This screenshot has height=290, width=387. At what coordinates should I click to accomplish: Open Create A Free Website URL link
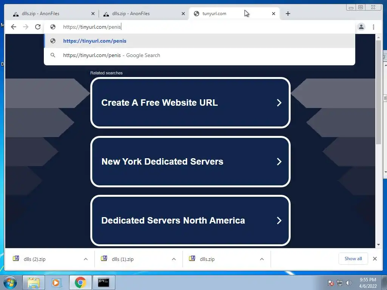pyautogui.click(x=190, y=103)
